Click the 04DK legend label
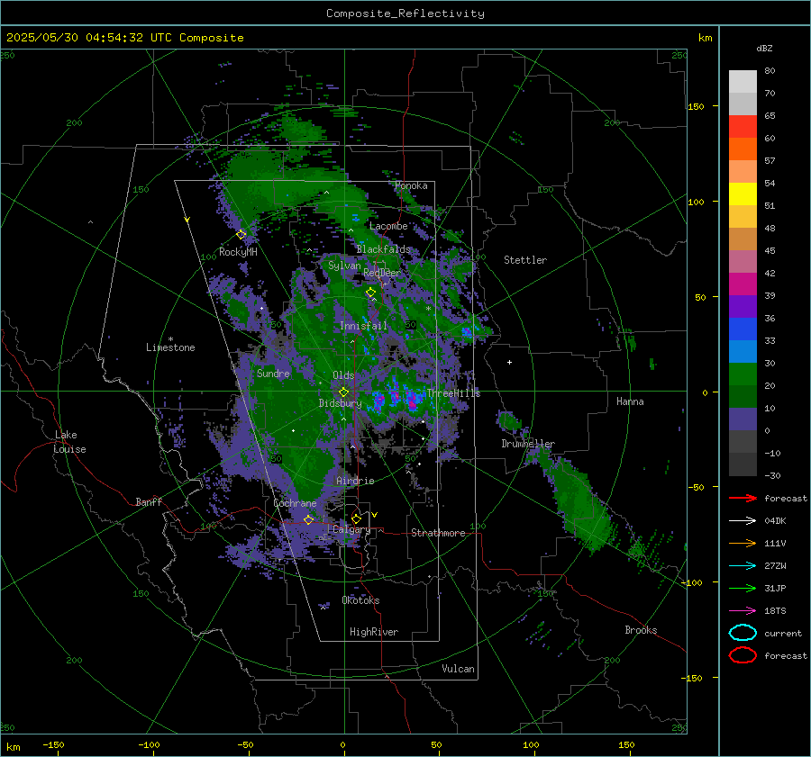Screen dimensions: 811x757 [x=775, y=521]
